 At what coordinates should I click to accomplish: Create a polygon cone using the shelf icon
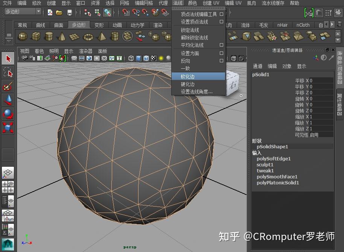point(62,36)
